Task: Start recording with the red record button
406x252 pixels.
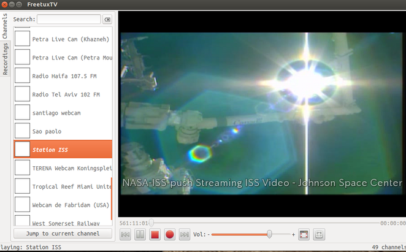Action: 170,235
